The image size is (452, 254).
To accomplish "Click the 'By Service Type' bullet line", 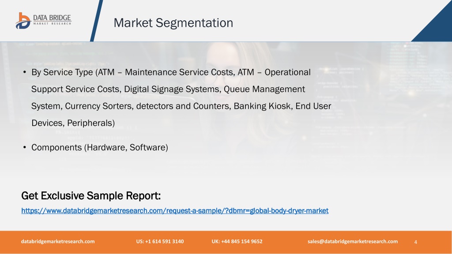I will [171, 72].
